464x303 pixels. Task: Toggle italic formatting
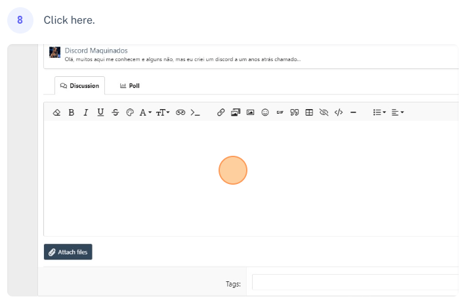click(86, 112)
